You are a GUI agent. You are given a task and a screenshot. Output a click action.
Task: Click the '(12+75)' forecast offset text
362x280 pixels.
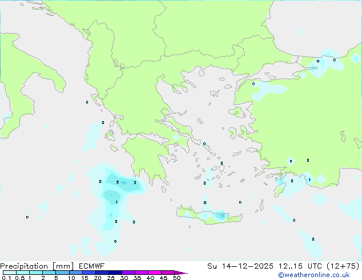pos(343,266)
